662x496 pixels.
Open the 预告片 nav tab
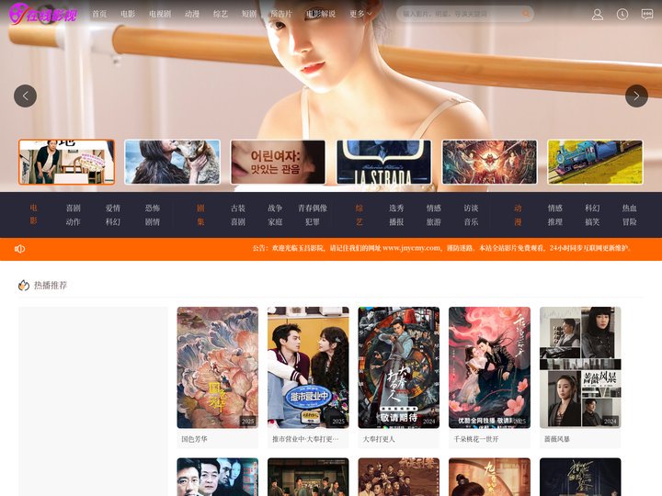(x=281, y=14)
